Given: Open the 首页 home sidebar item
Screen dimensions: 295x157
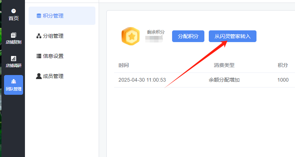Looking at the screenshot, I should (14, 15).
